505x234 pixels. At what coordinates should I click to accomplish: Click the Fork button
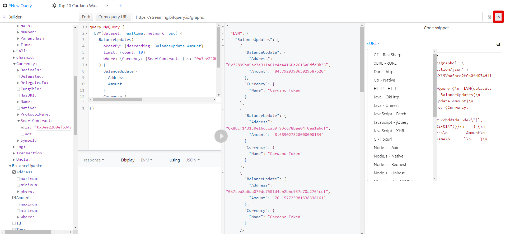click(x=86, y=17)
